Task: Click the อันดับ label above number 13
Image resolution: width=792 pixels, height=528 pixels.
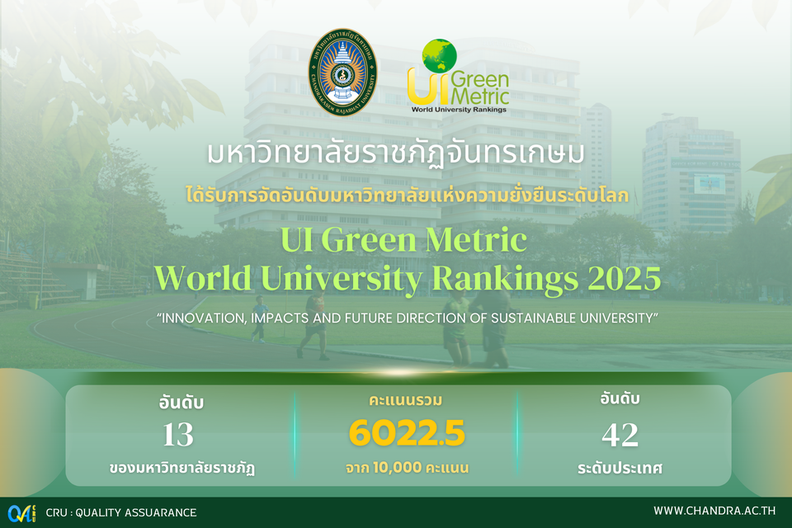Action: pyautogui.click(x=181, y=403)
